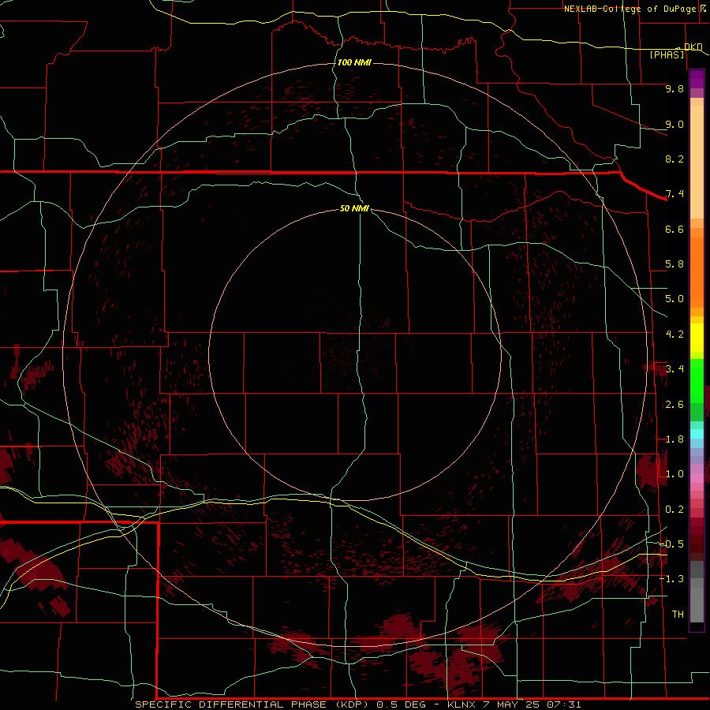Click the 9.8 value on the color scale
This screenshot has width=710, height=710.
(x=674, y=88)
